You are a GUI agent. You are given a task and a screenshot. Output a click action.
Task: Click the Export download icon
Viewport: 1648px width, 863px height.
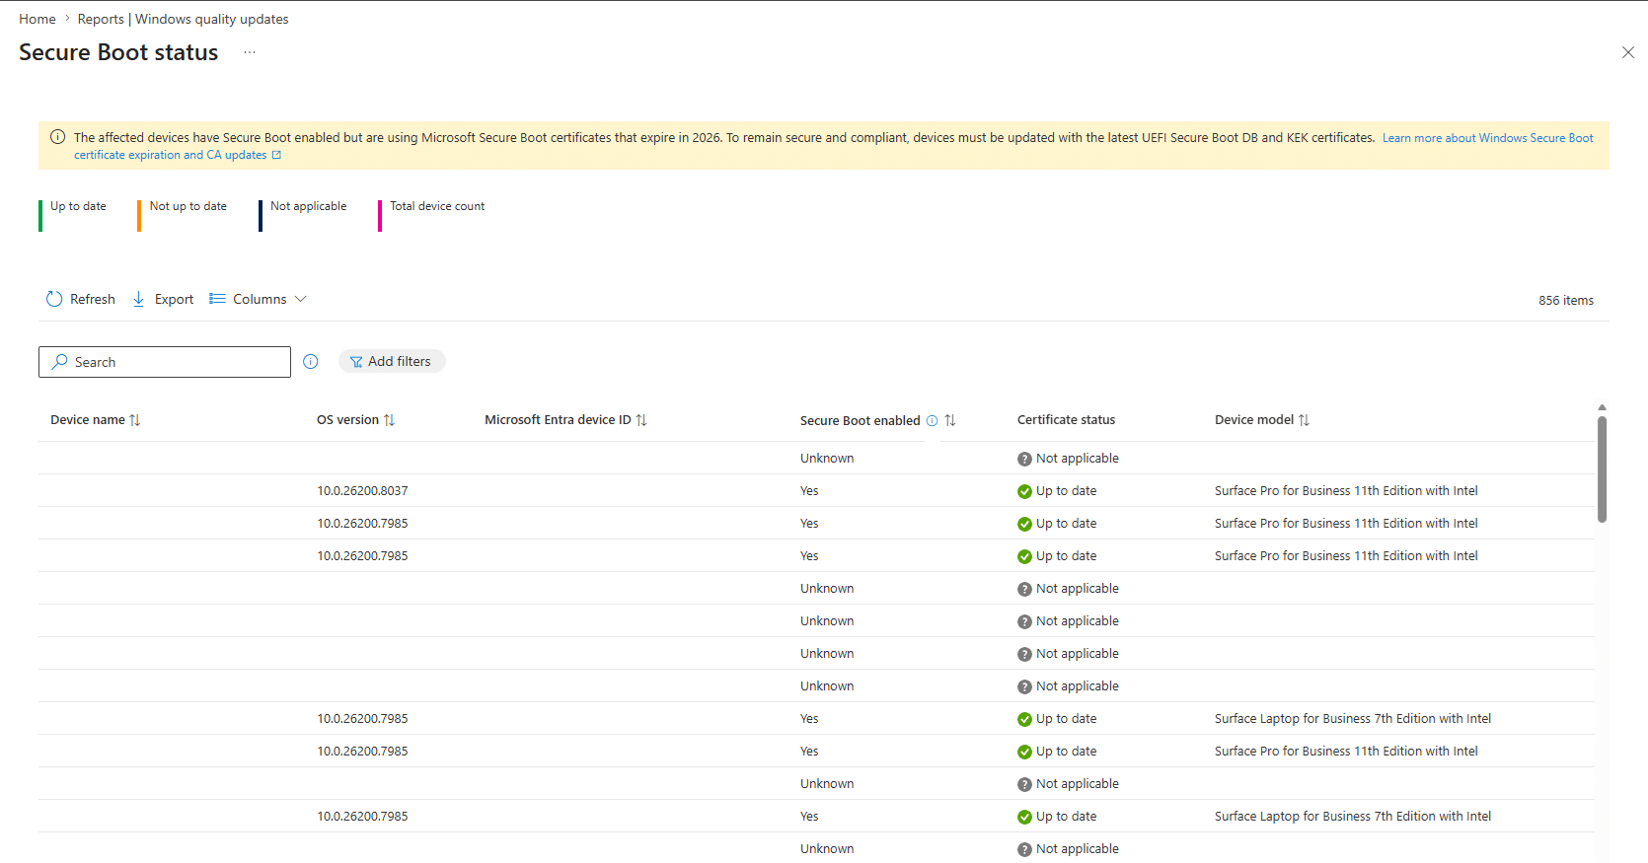(139, 299)
